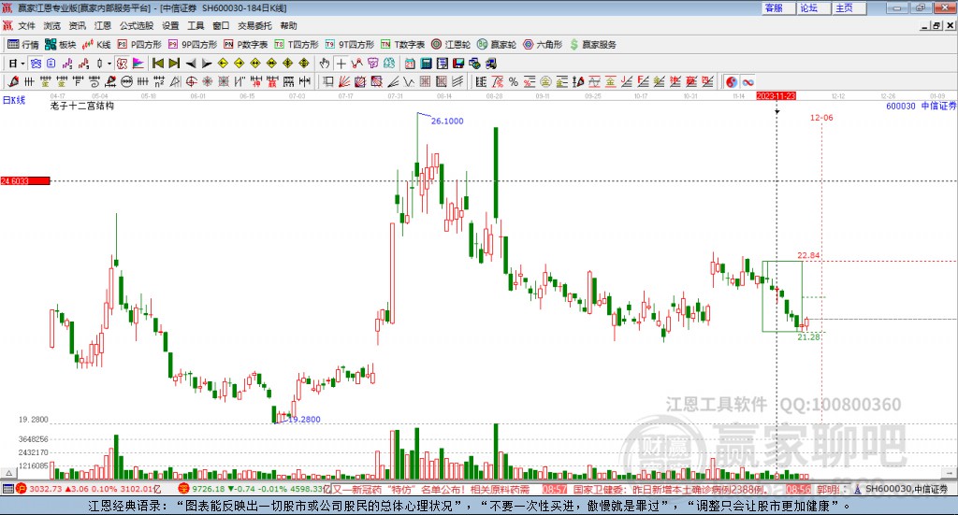Open the 帮助 menu
The width and height of the screenshot is (958, 515).
tap(288, 25)
